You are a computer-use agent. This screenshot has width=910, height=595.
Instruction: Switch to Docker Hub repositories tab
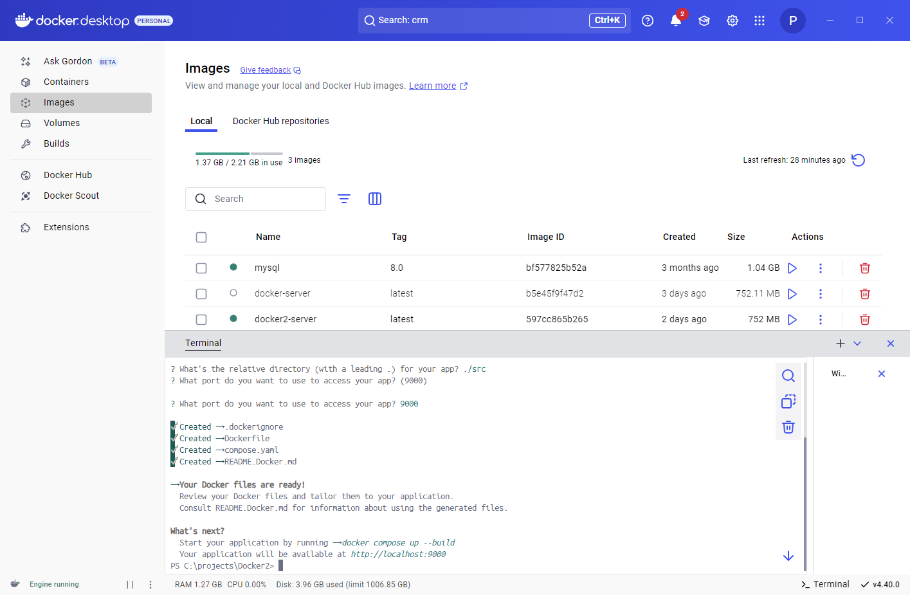tap(280, 121)
